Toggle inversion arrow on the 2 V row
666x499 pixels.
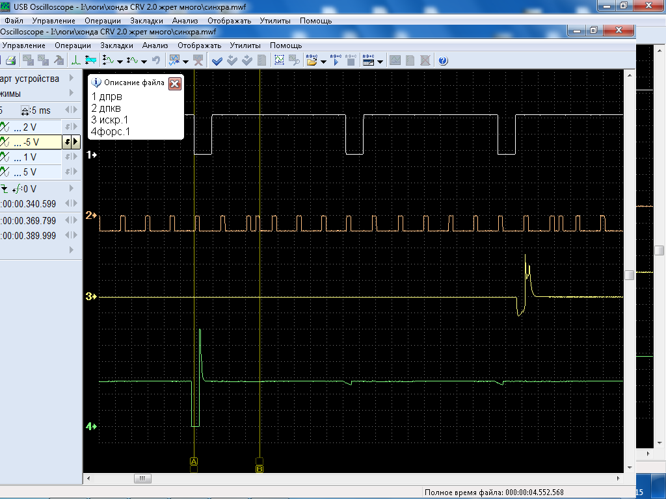68,127
